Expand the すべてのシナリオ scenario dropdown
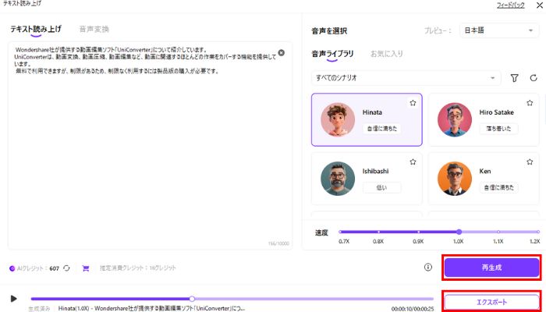This screenshot has width=546, height=312. (406, 78)
